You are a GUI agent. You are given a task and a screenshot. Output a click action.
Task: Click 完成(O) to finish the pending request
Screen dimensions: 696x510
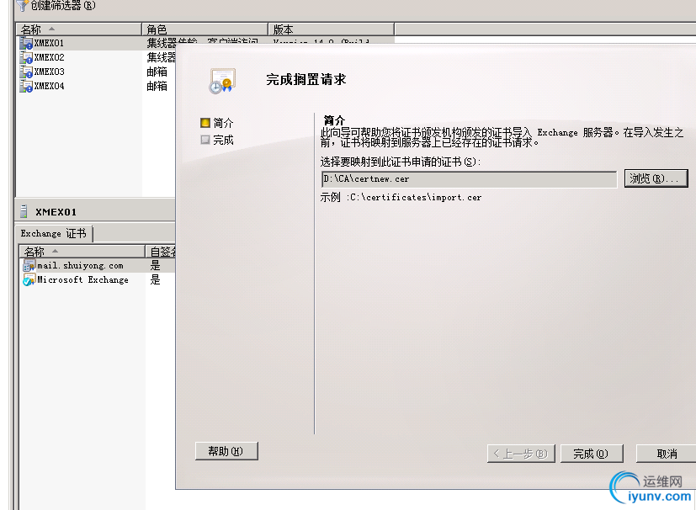(592, 453)
